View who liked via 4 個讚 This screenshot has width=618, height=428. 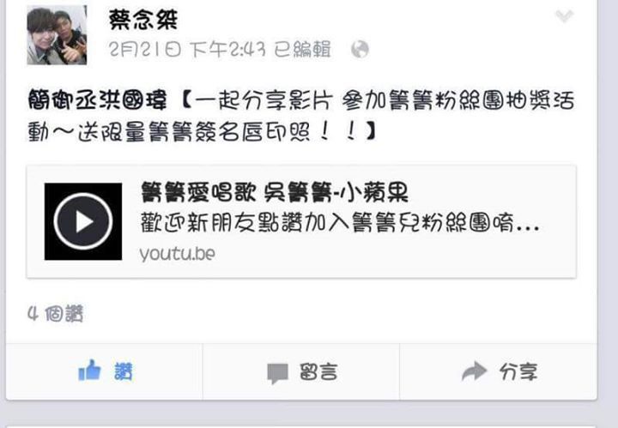pos(56,314)
